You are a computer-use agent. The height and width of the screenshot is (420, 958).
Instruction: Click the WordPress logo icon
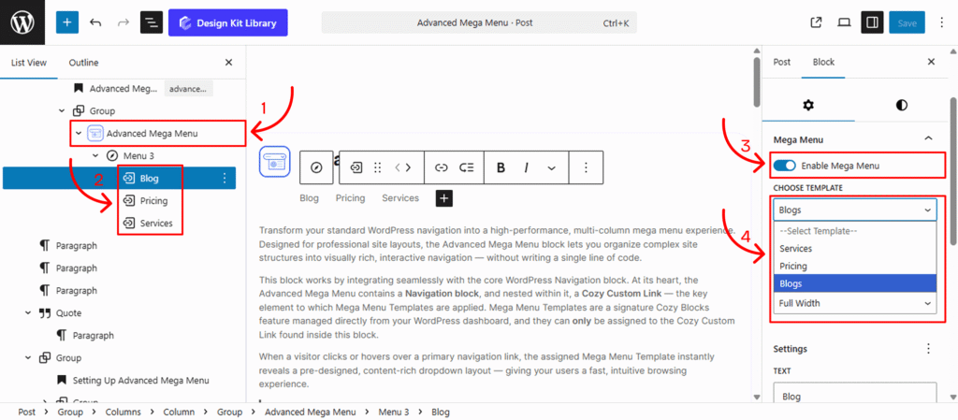[22, 22]
